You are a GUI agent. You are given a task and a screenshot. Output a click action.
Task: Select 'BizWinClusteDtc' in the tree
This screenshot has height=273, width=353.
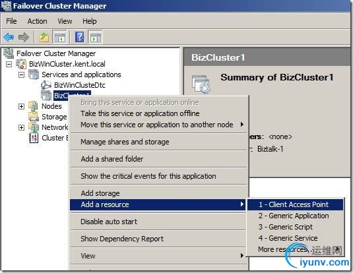(x=80, y=85)
